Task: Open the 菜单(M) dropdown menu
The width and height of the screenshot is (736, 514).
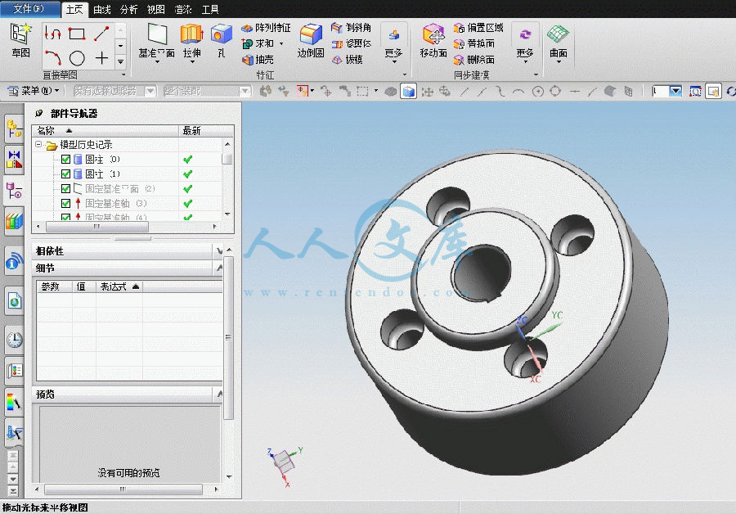Action: [34, 91]
